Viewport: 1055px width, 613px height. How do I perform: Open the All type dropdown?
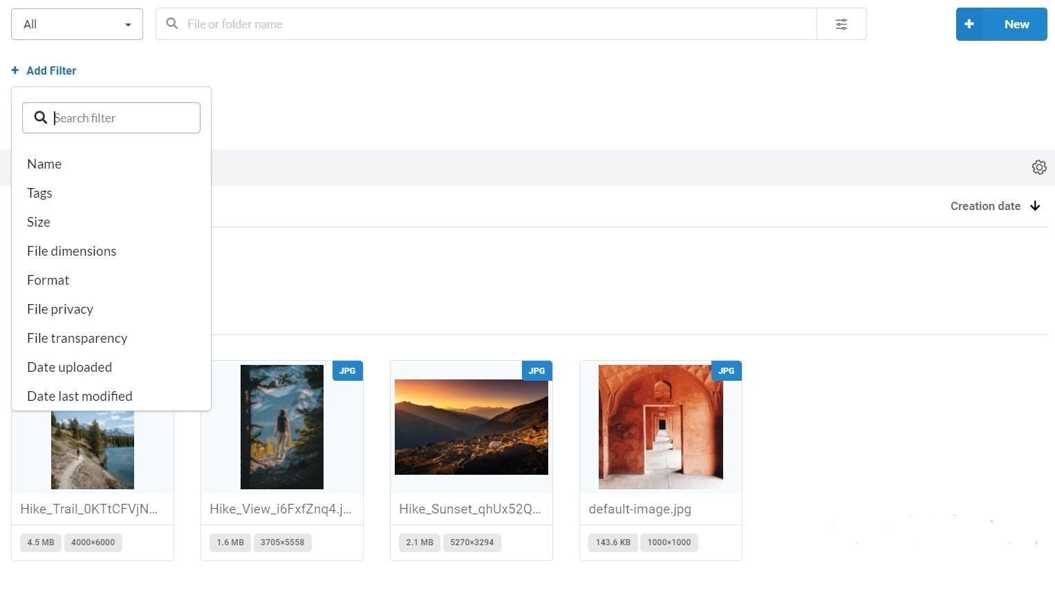(77, 24)
